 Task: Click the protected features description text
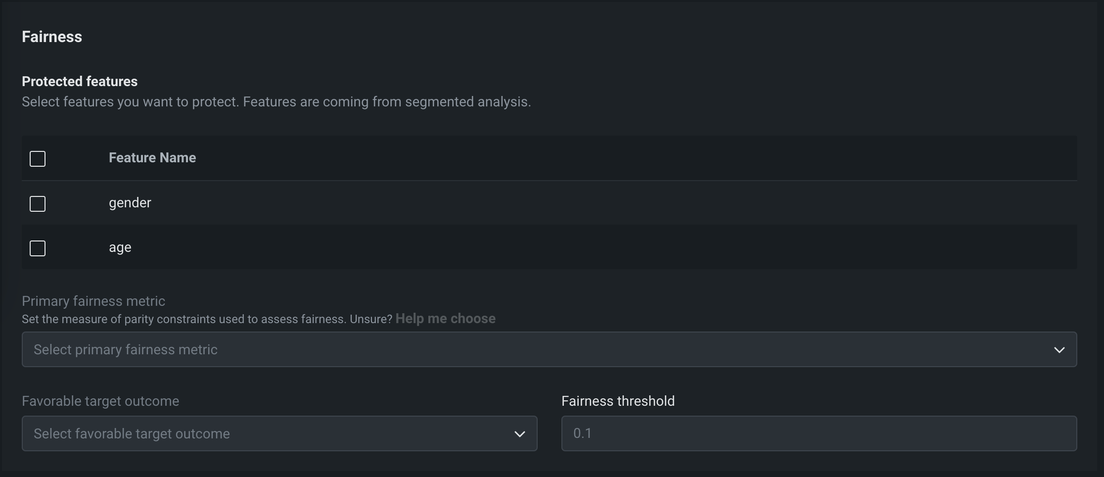(x=276, y=102)
